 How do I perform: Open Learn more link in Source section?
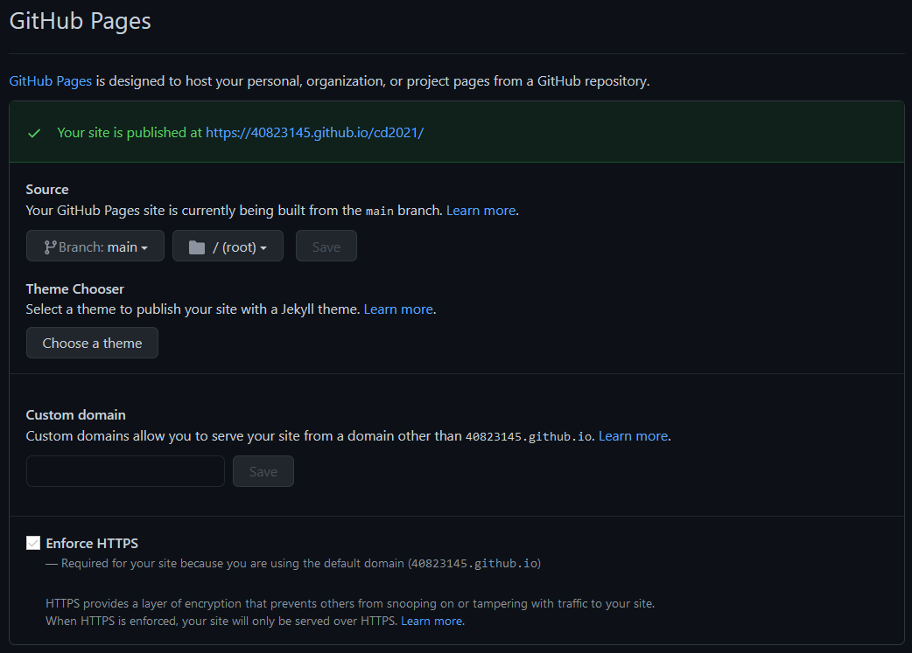(x=481, y=211)
